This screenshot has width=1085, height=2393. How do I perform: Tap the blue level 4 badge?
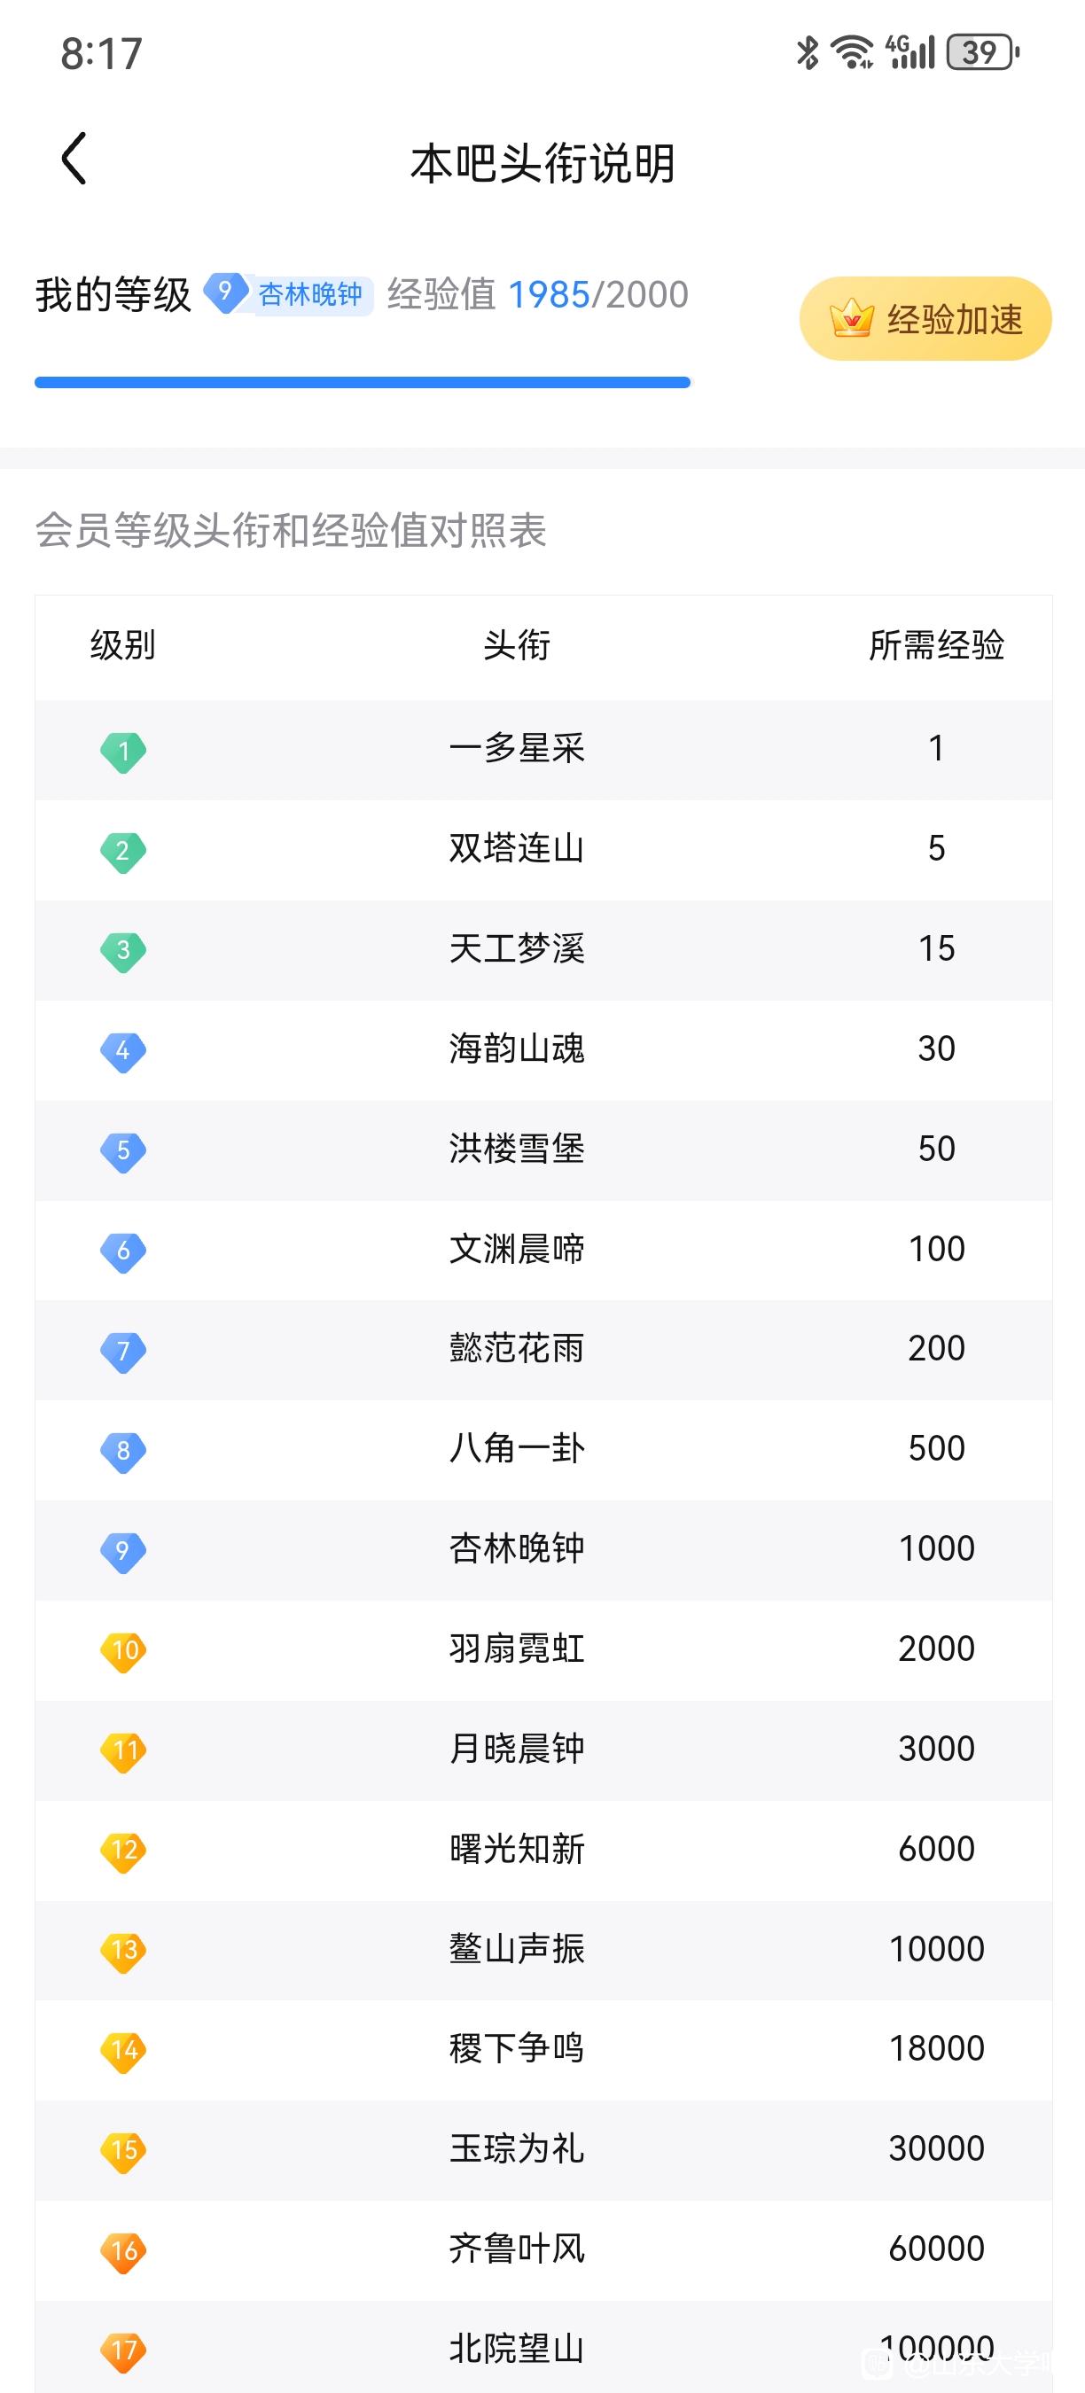[x=123, y=1050]
